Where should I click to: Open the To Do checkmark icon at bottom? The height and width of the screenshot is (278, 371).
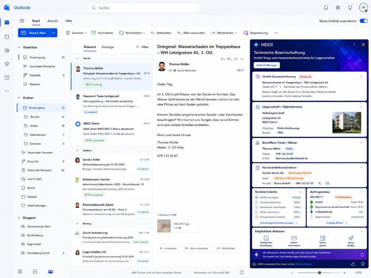pos(35,271)
